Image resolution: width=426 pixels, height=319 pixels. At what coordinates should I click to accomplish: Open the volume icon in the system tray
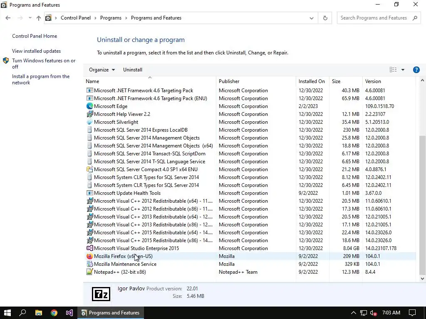coord(374,313)
